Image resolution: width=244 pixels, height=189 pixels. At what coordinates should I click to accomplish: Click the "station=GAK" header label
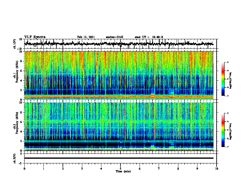115,37
